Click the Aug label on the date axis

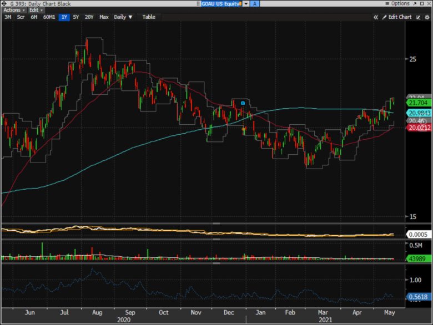(x=97, y=313)
